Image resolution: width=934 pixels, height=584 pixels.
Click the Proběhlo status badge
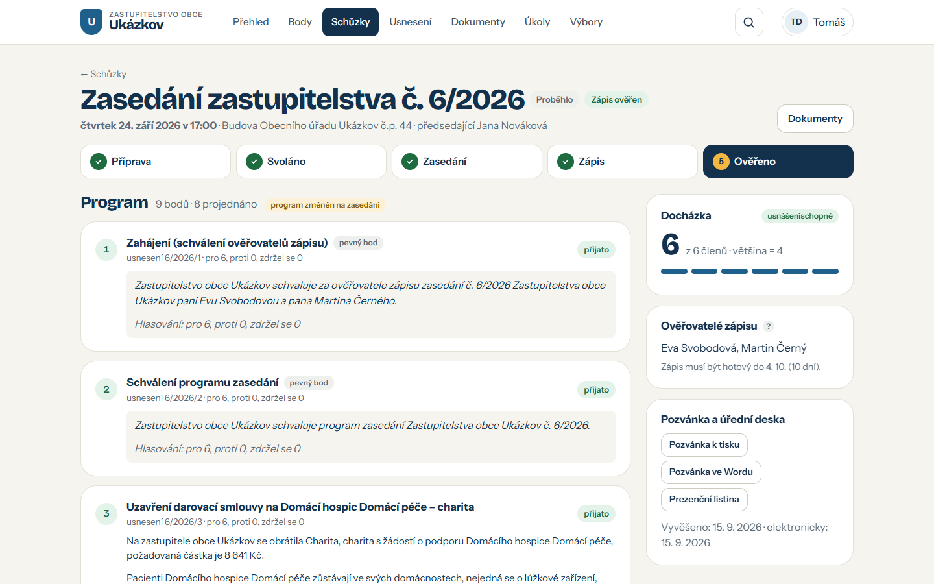click(555, 100)
